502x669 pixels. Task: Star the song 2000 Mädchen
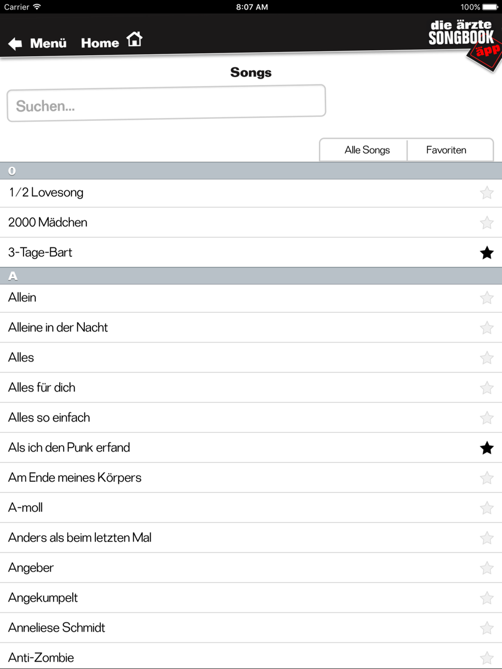click(x=486, y=223)
